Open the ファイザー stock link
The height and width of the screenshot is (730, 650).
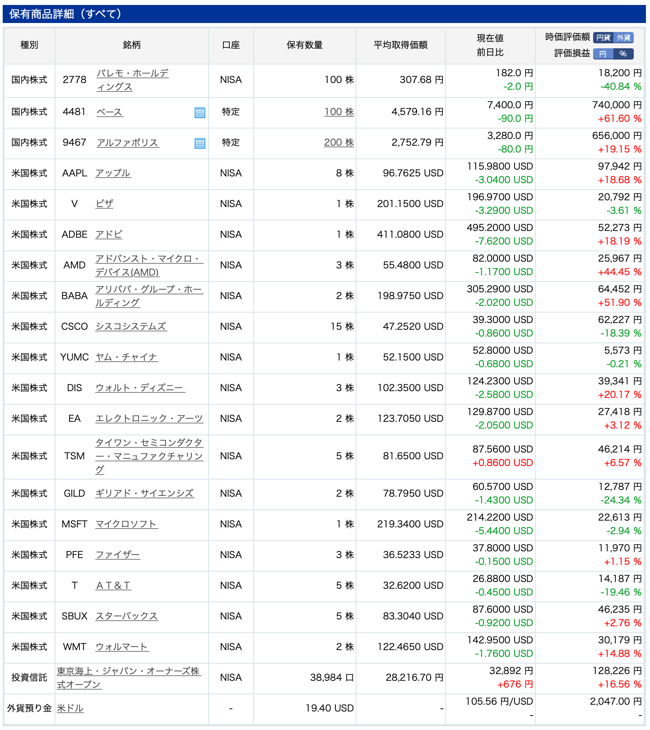coord(118,555)
